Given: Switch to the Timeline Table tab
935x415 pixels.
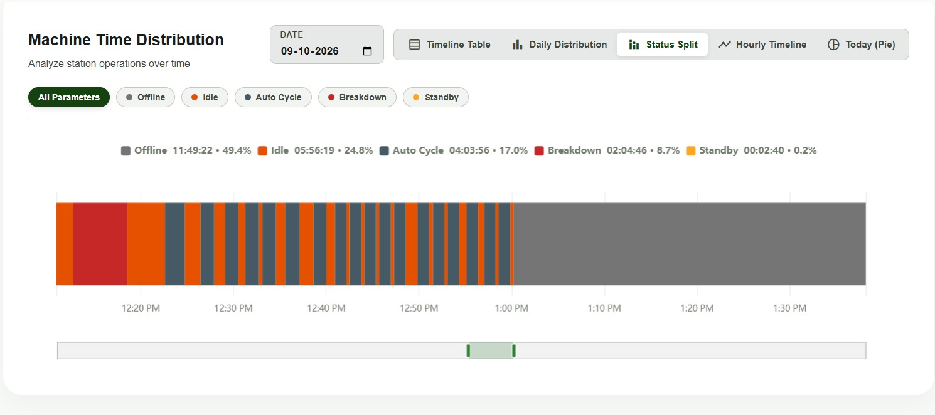Looking at the screenshot, I should point(450,45).
